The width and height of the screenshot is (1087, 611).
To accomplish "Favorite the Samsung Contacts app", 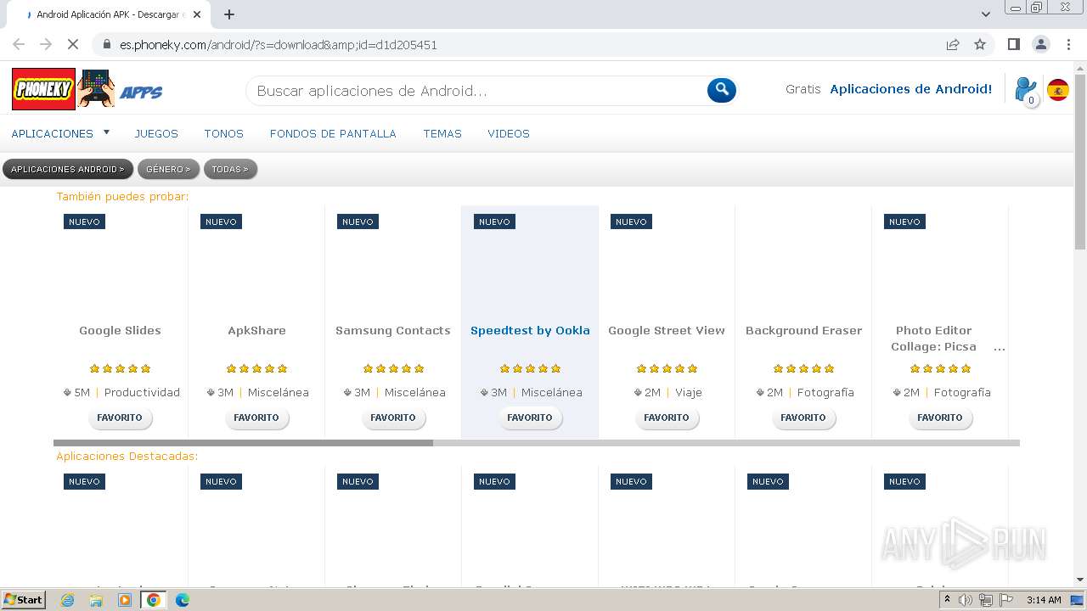I will pos(393,418).
